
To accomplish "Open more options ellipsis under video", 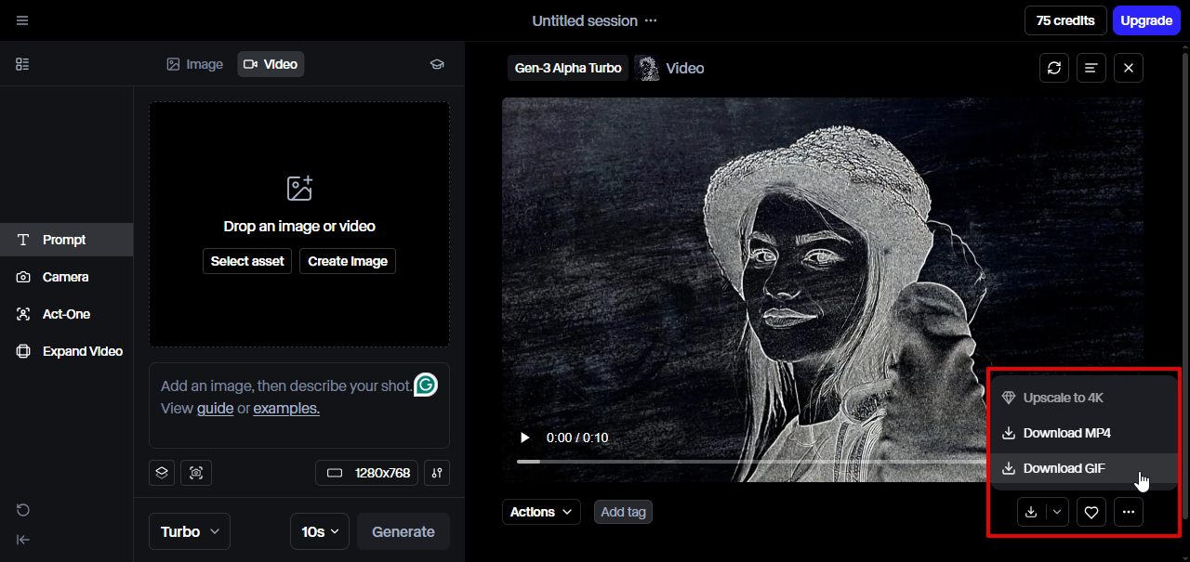I will point(1129,512).
